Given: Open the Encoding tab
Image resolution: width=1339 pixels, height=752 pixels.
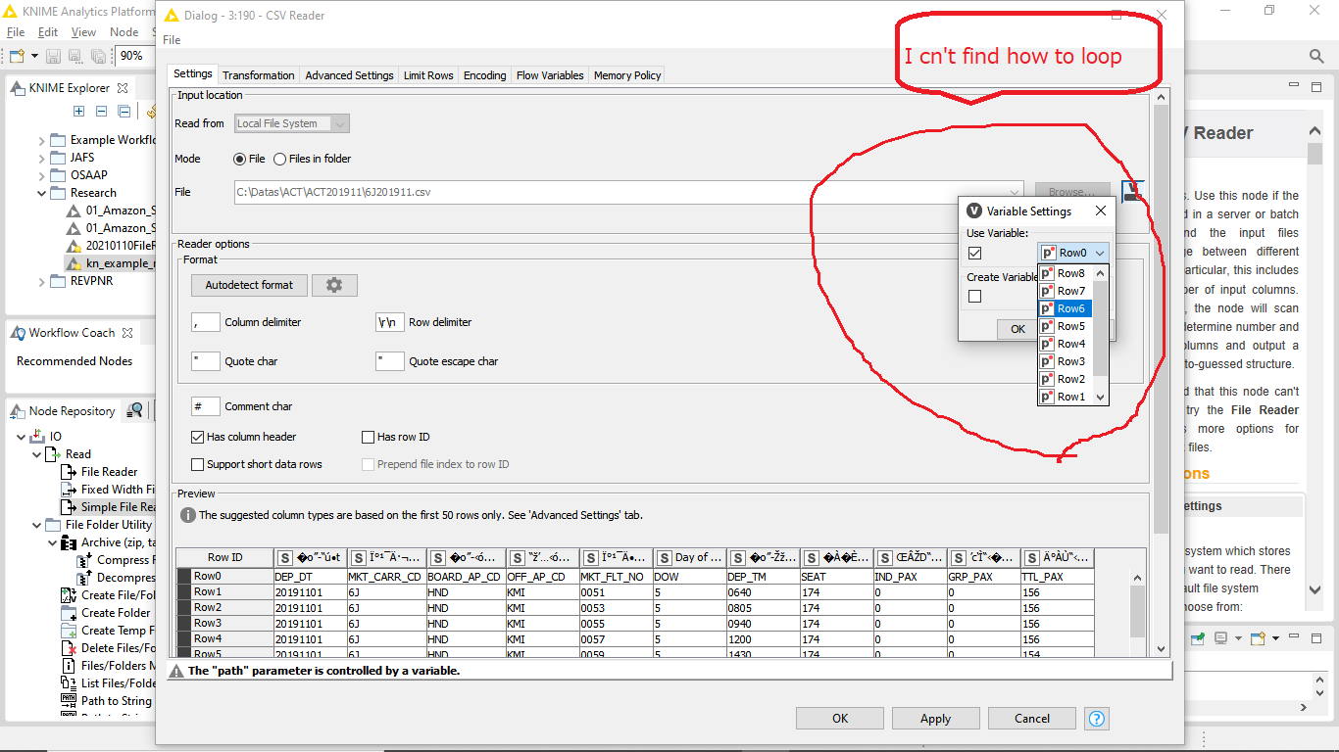Looking at the screenshot, I should (x=484, y=75).
